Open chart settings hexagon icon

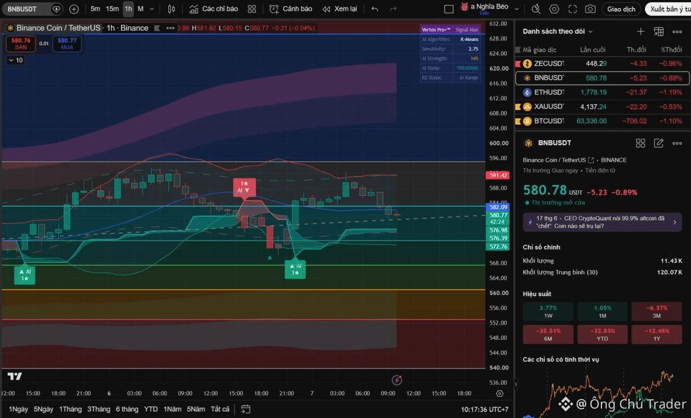[554, 9]
